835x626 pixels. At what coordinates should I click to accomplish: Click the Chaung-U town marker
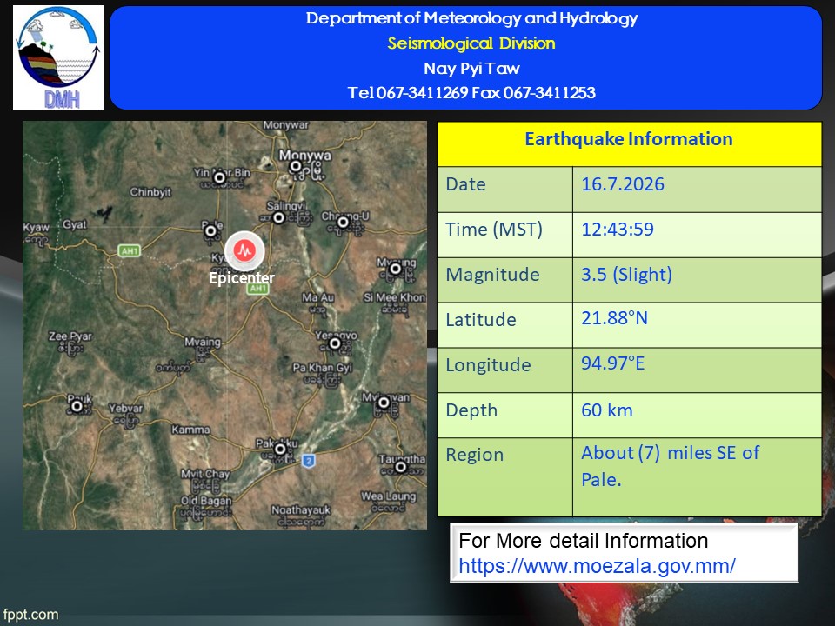(x=344, y=222)
